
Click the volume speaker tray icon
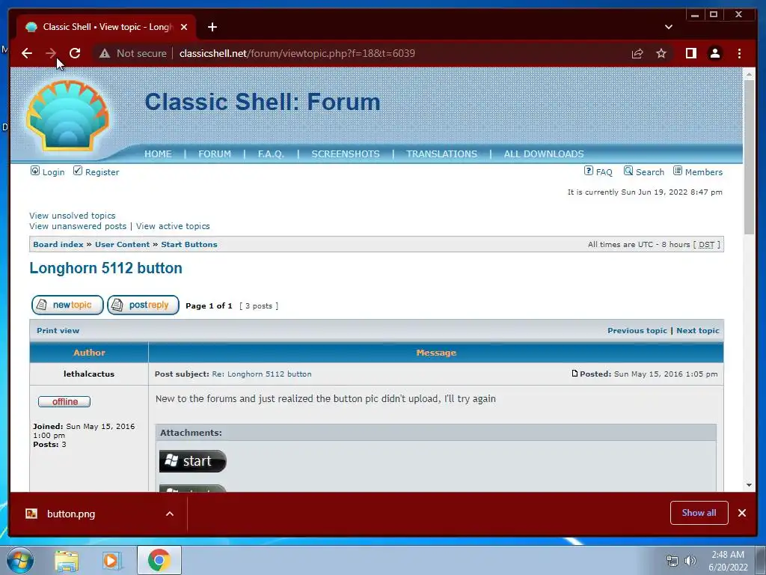pyautogui.click(x=690, y=561)
